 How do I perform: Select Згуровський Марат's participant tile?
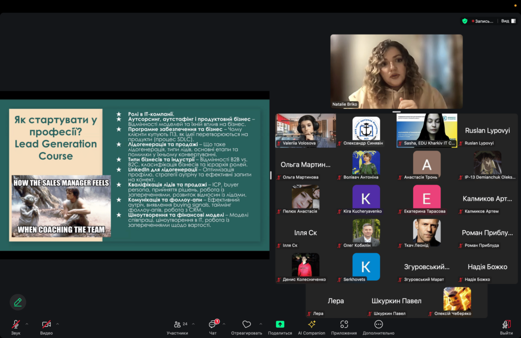pyautogui.click(x=427, y=267)
